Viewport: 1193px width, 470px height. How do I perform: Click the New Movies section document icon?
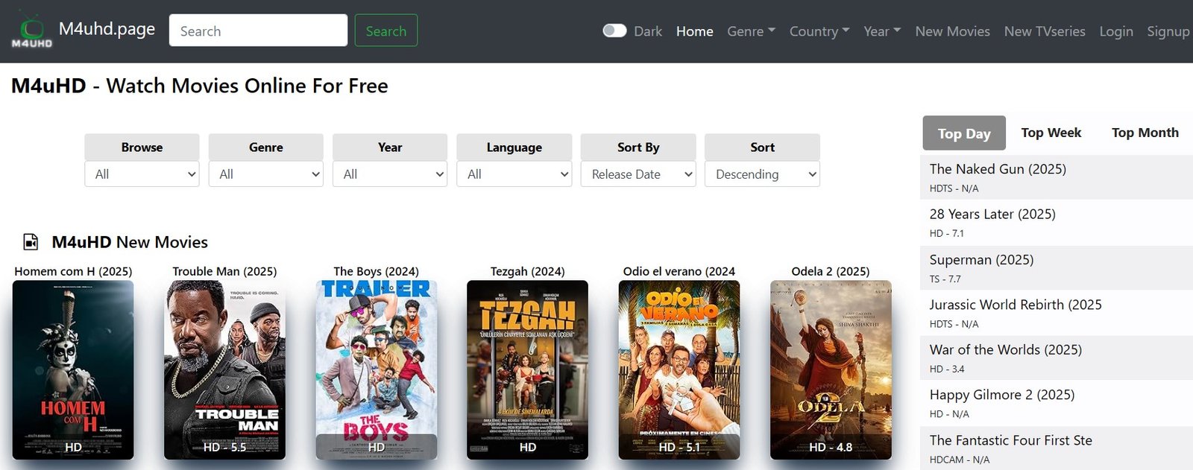coord(31,242)
